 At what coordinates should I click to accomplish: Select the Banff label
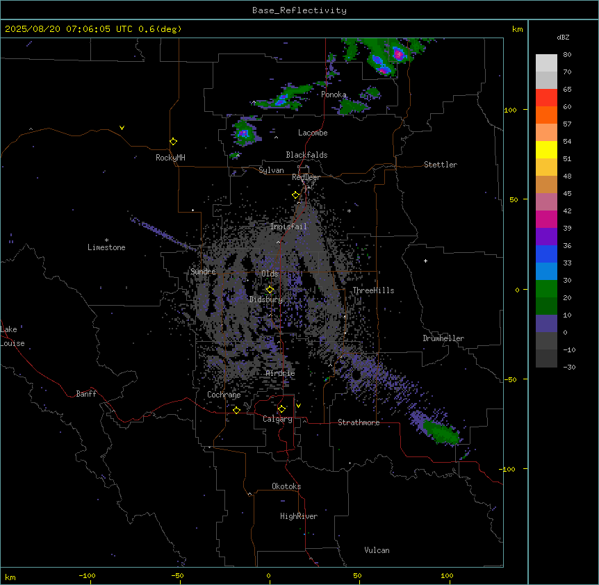(86, 394)
